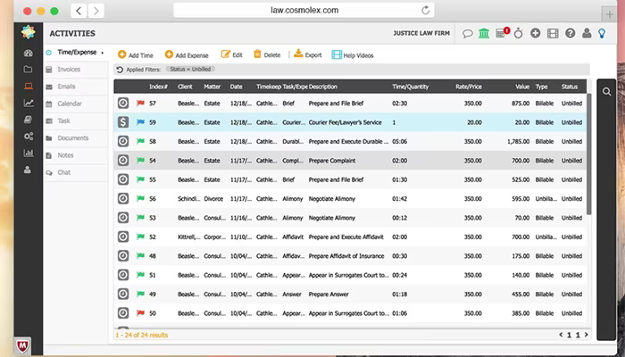Screen dimensions: 625x357
Task: Click the clock time icon on row 54
Action: coord(123,161)
